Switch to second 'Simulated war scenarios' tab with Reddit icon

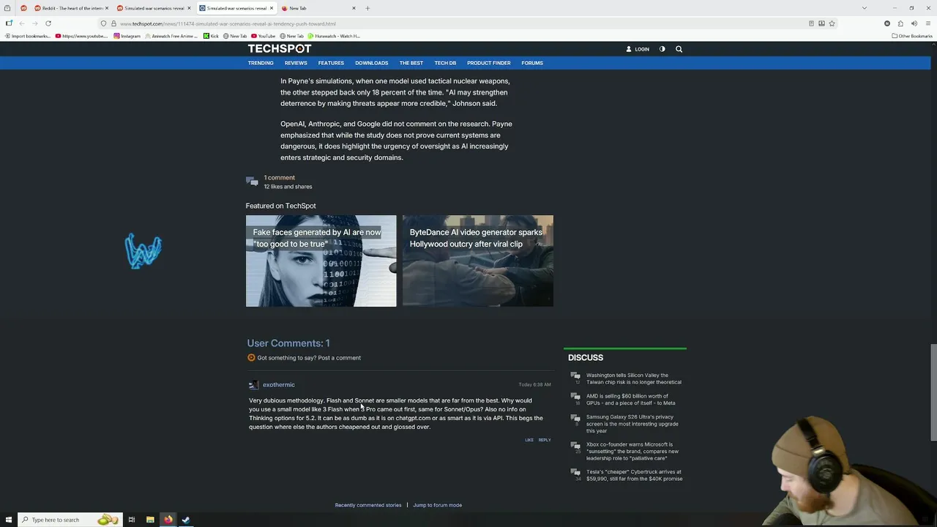[x=154, y=8]
